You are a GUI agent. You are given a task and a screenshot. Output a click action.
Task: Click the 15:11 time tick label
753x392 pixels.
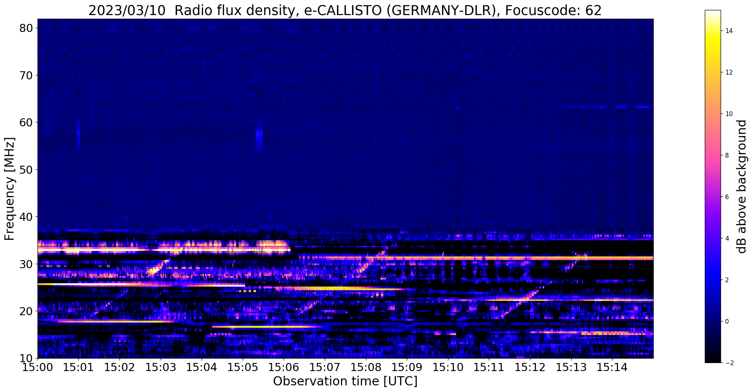(489, 367)
